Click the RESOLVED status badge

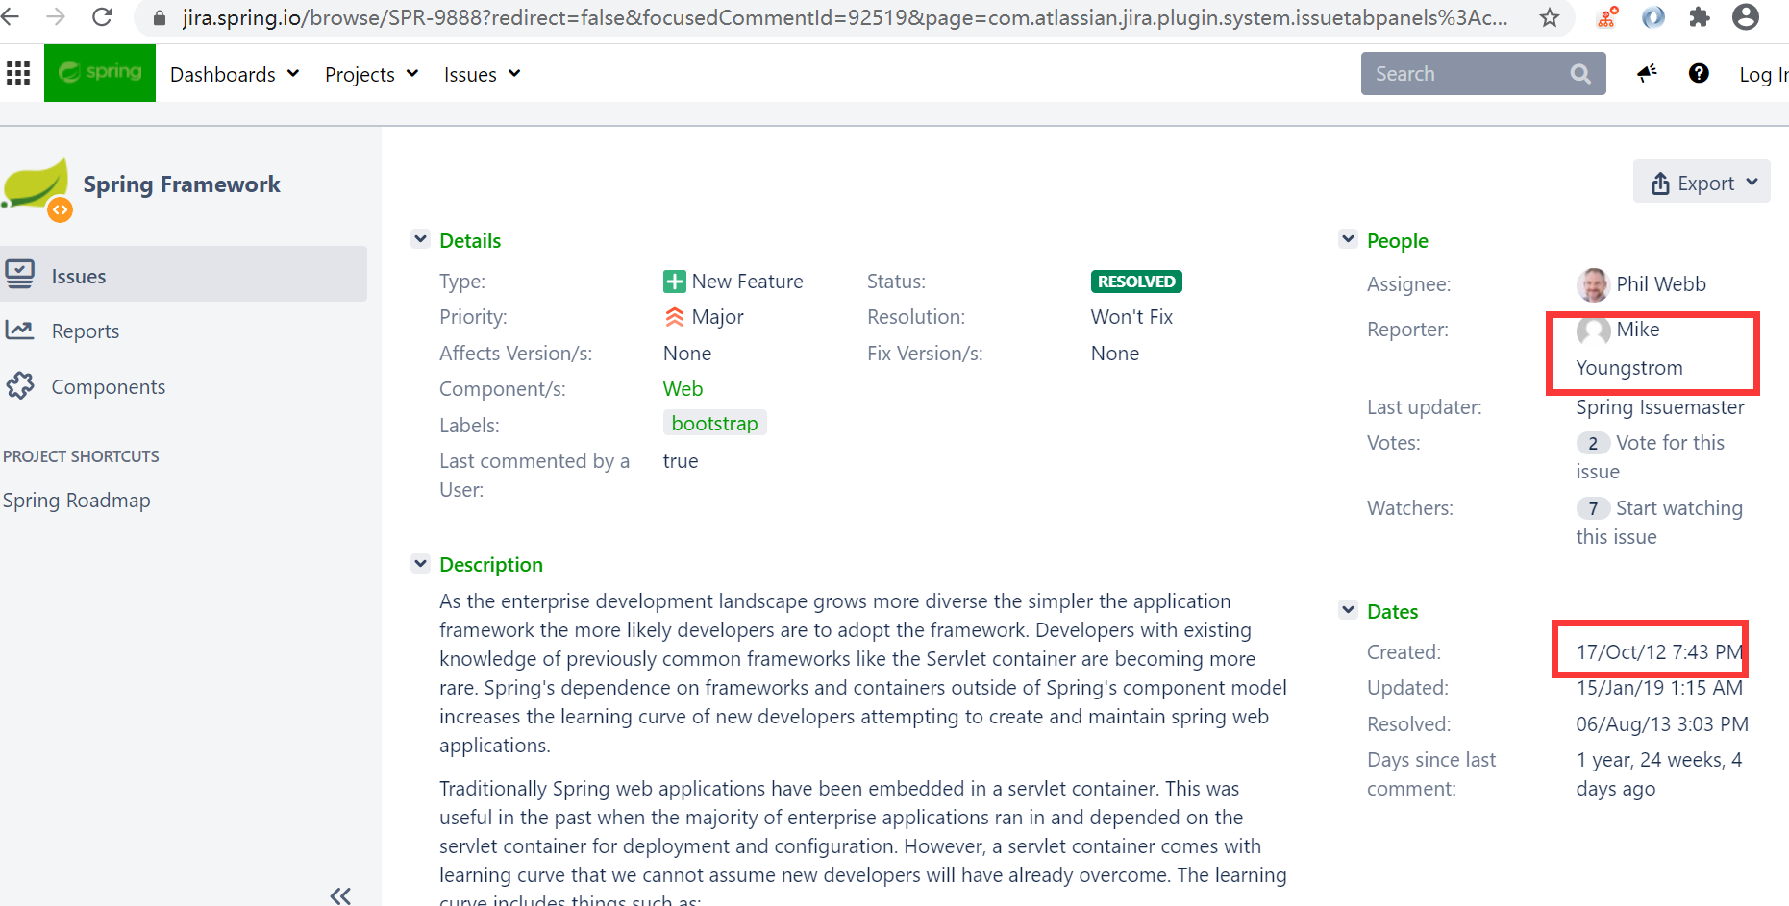point(1136,282)
